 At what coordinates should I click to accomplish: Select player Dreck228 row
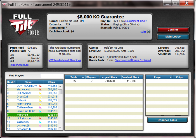click(x=32, y=97)
